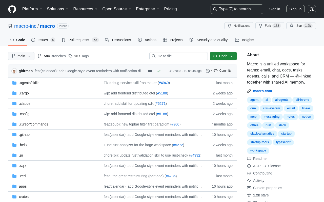View the Insights tab
This screenshot has width=324, height=202.
point(245,40)
